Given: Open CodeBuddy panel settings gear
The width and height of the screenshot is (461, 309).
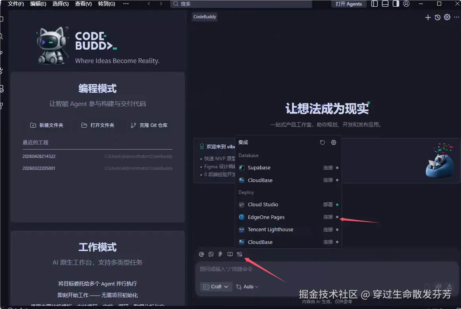Looking at the screenshot, I should (447, 17).
